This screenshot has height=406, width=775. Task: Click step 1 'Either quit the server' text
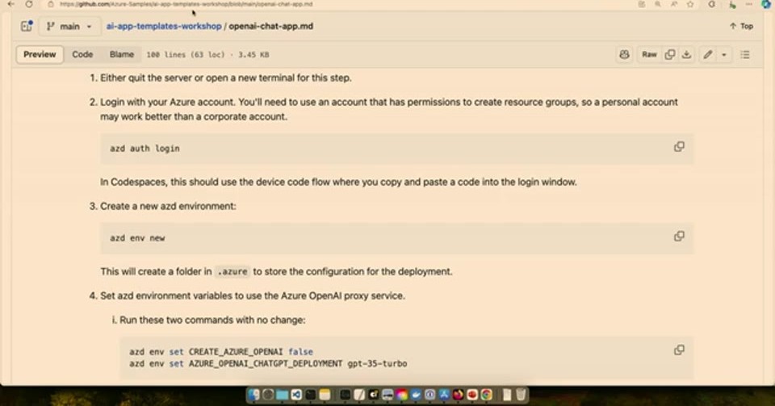[x=226, y=77]
